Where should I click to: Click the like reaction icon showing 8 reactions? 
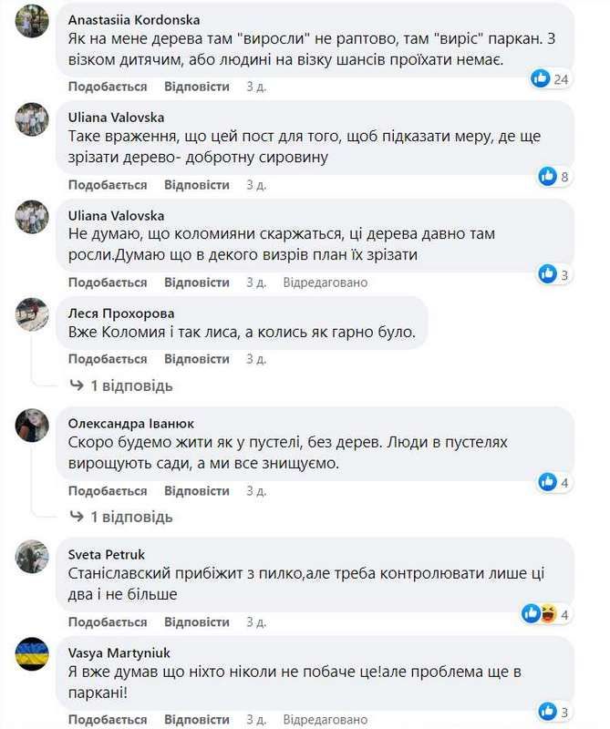point(549,175)
